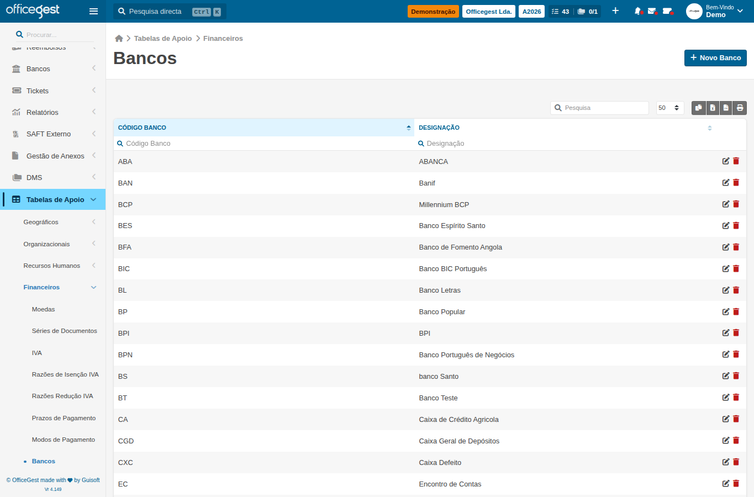Click the plus quick-add icon in top bar
Viewport: 754px width, 497px height.
(x=615, y=11)
